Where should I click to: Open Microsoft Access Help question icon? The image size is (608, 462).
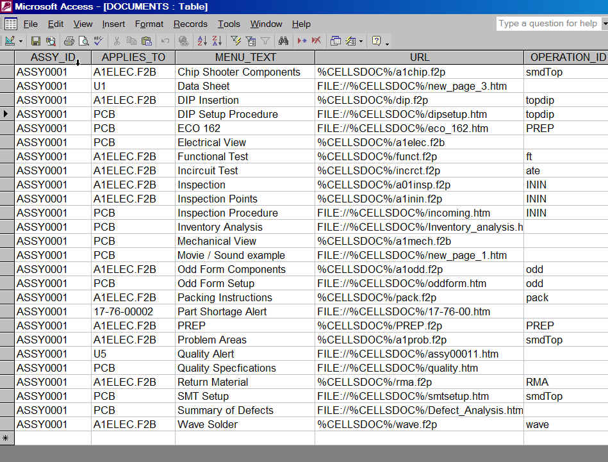pyautogui.click(x=376, y=41)
